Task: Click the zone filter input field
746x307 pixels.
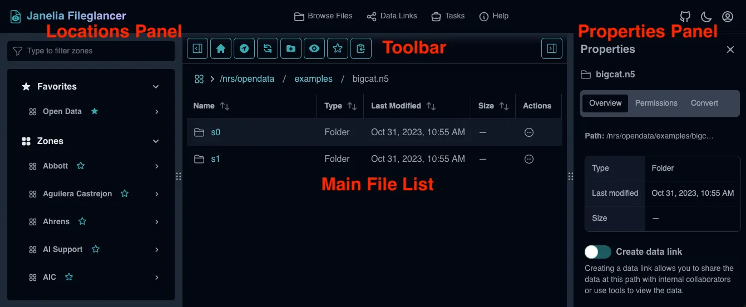Action: (91, 51)
